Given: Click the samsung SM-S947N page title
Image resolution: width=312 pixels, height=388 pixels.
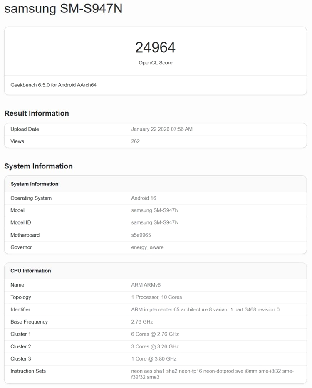Looking at the screenshot, I should click(63, 9).
